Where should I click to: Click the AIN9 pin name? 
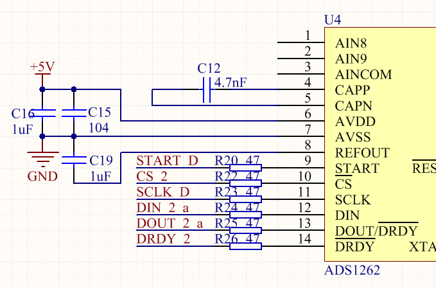click(x=351, y=59)
